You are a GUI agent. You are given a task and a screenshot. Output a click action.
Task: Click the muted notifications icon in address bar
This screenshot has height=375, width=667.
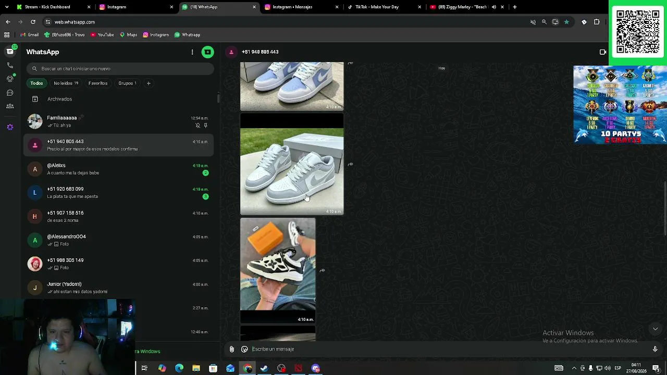(533, 22)
